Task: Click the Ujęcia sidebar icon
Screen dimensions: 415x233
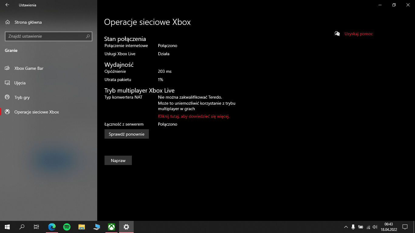Action: [x=7, y=83]
